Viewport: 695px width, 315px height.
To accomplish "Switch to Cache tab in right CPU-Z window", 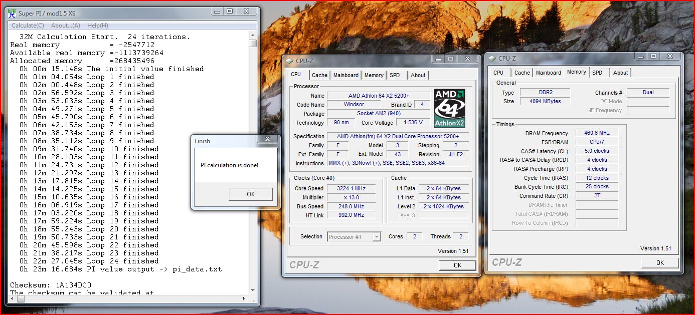I will 522,73.
